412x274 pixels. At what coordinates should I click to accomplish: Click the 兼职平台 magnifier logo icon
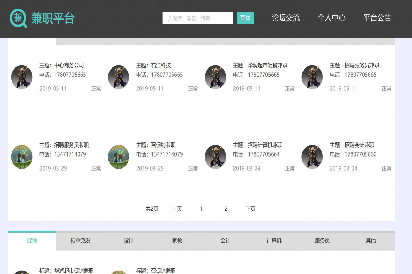pos(19,18)
